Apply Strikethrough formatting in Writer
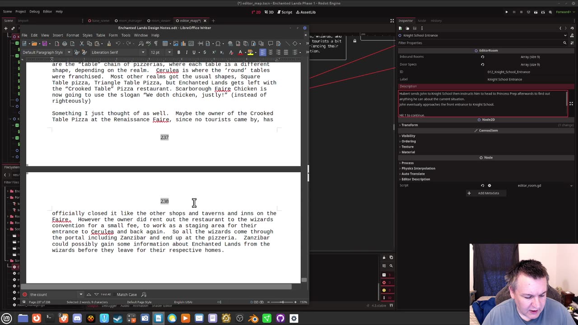Image resolution: width=578 pixels, height=325 pixels. click(205, 52)
